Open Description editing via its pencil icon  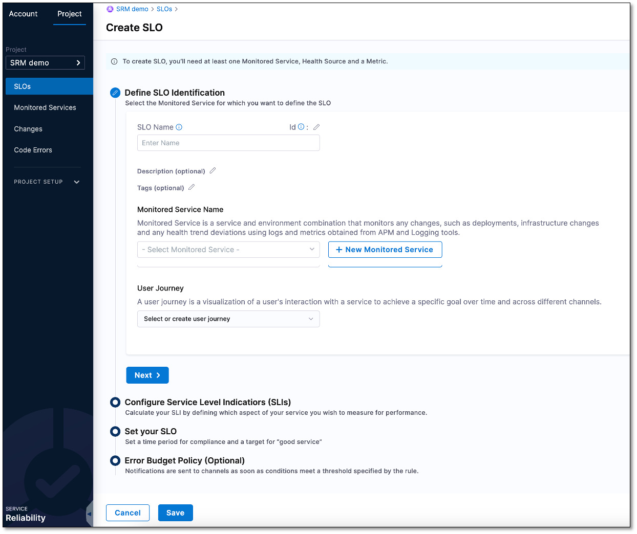click(213, 170)
